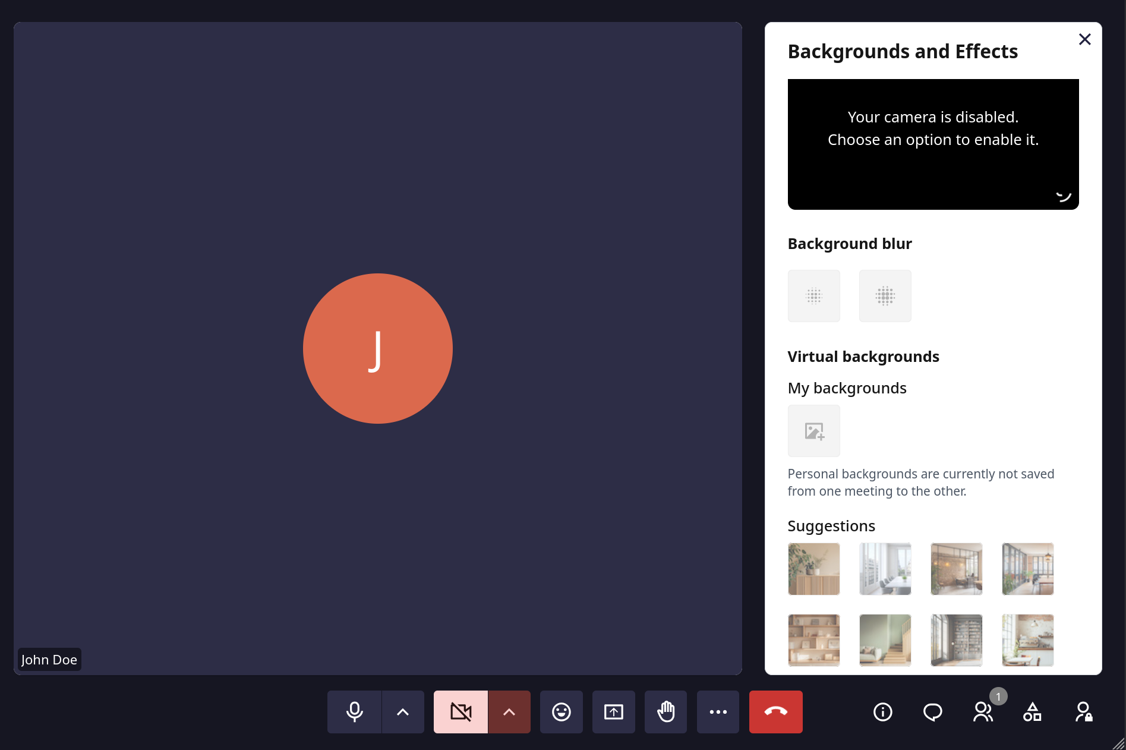Close the Backgrounds and Effects panel
This screenshot has height=750, width=1126.
(1085, 39)
